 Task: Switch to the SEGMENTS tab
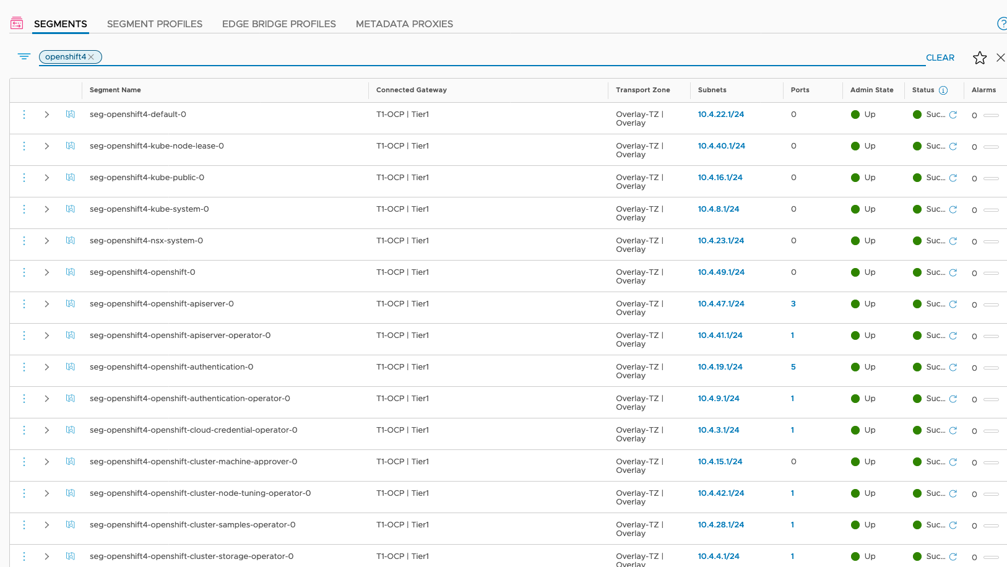tap(61, 24)
